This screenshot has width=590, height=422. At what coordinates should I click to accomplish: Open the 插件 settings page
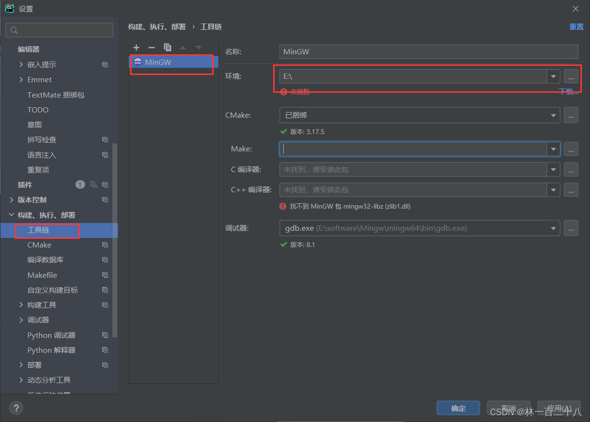pos(25,185)
